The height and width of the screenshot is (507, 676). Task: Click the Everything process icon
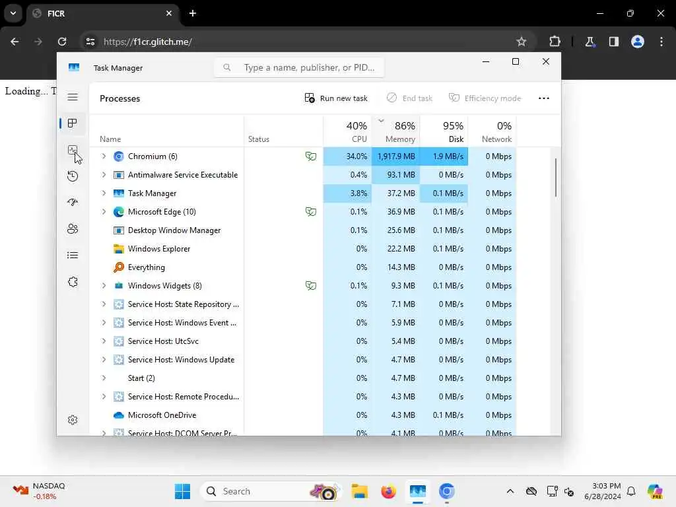click(x=119, y=267)
